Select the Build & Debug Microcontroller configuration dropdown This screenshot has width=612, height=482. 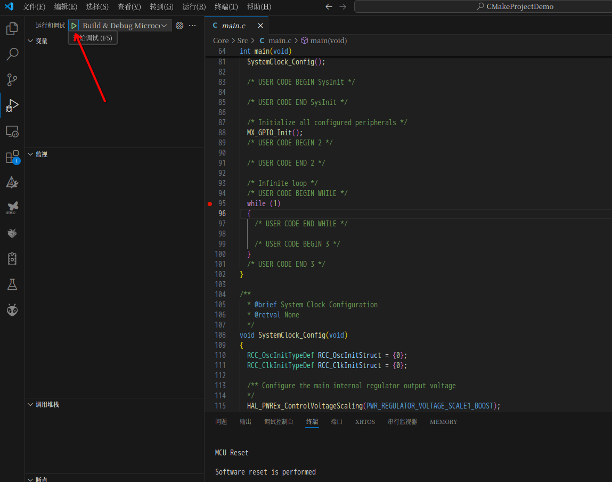point(125,26)
